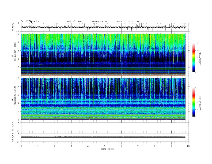Click the "station=ATH" header label
The height and width of the screenshot is (164, 212).
99,21
